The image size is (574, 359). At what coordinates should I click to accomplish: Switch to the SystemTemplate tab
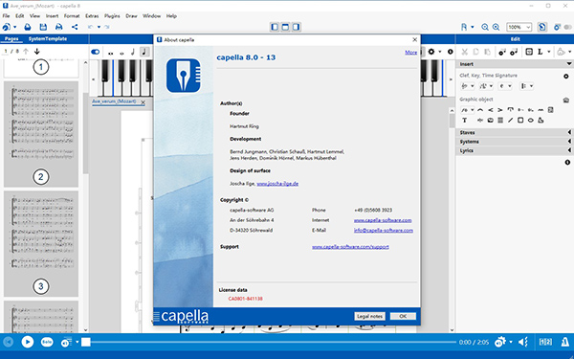(x=48, y=39)
